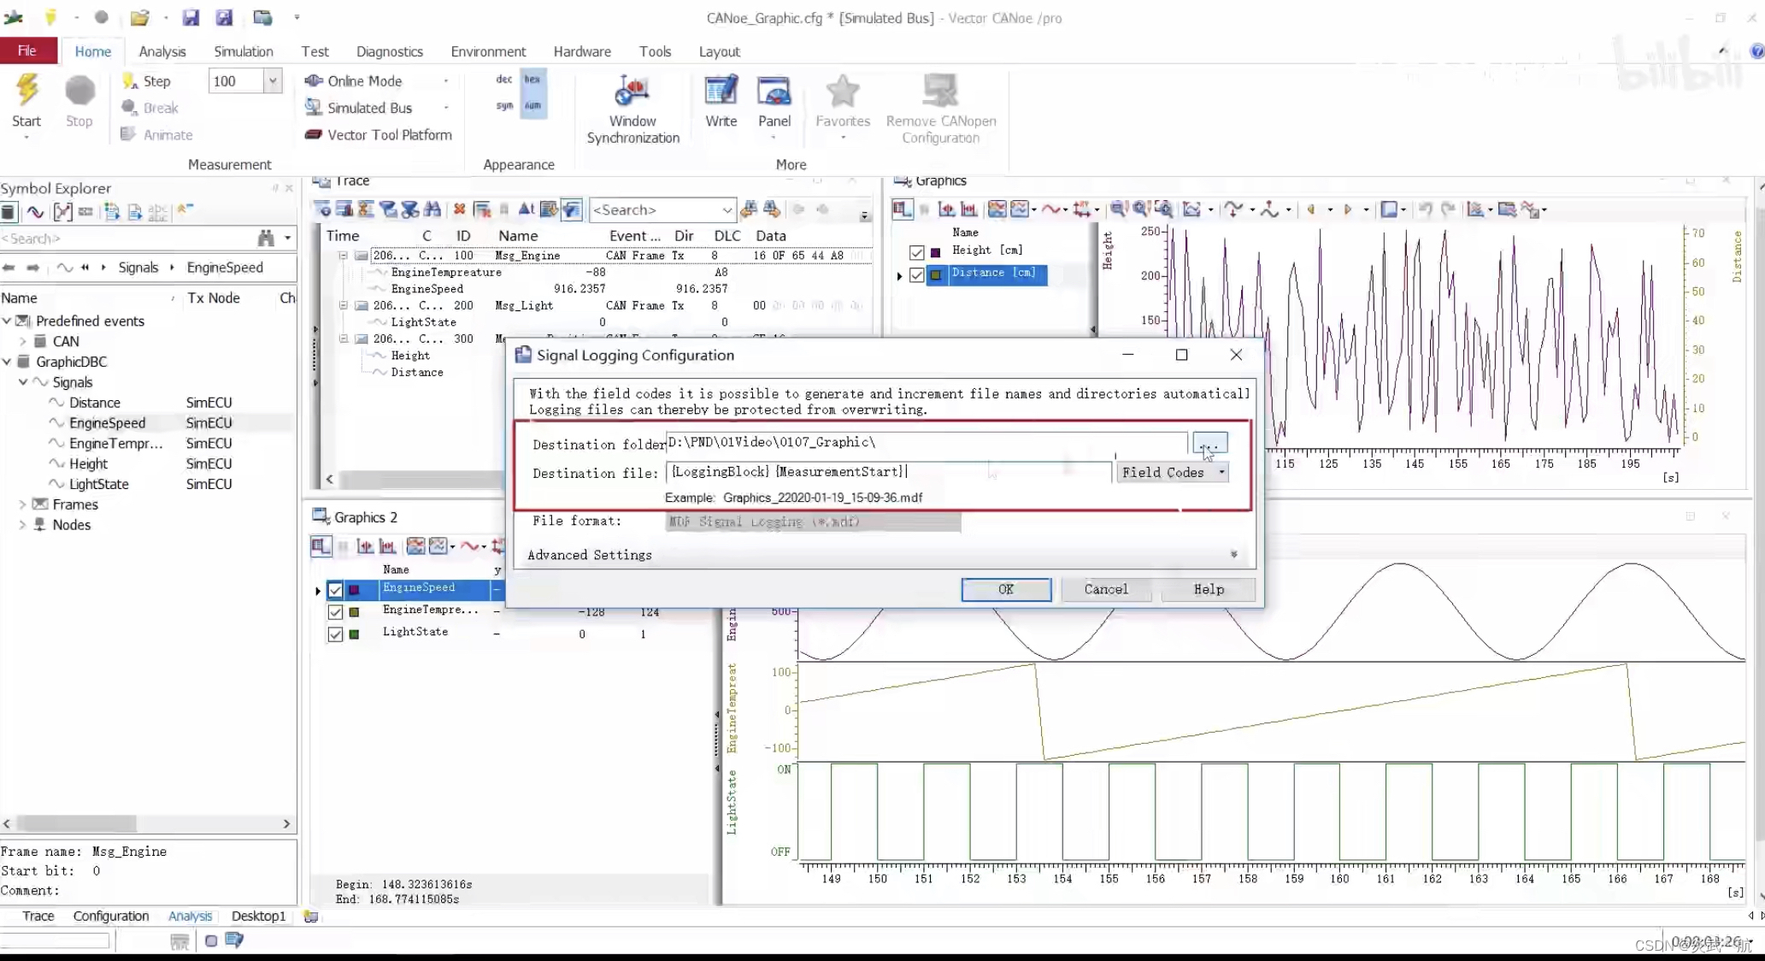Click the binoculars find icon in Symbol Explorer

(x=266, y=239)
